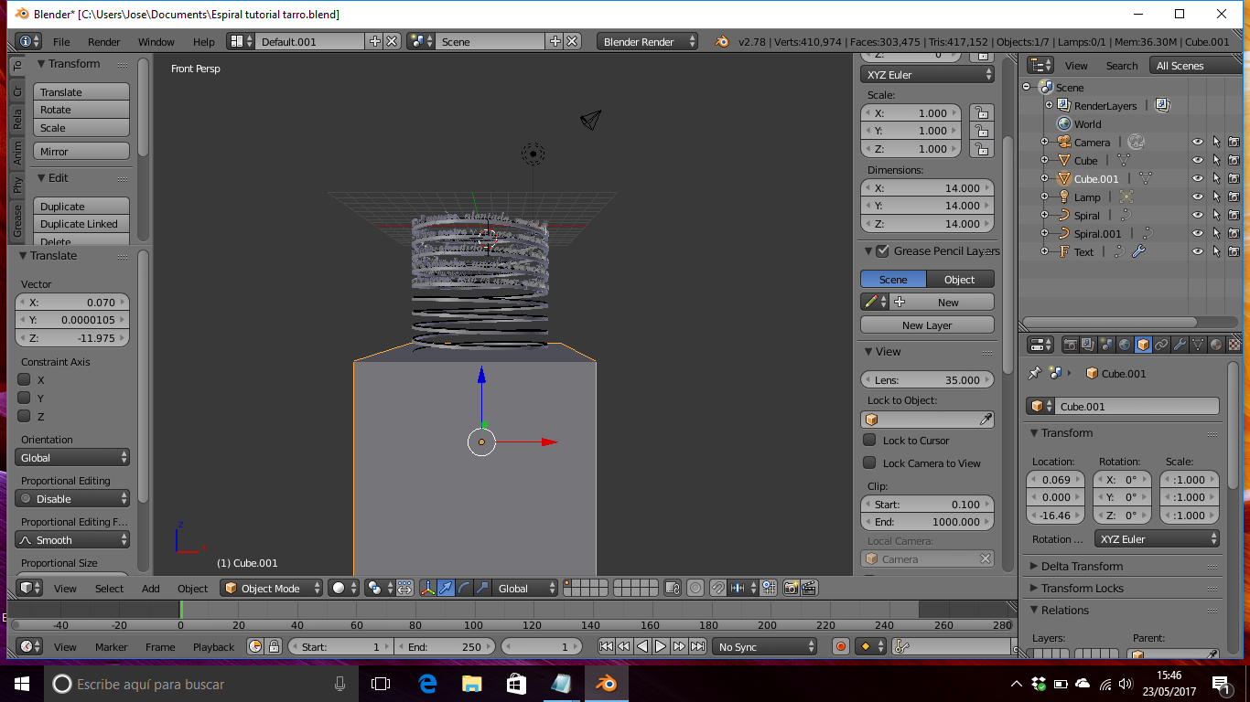Image resolution: width=1250 pixels, height=702 pixels.
Task: Open the Global orientation dropdown in toolbar
Action: pyautogui.click(x=72, y=457)
